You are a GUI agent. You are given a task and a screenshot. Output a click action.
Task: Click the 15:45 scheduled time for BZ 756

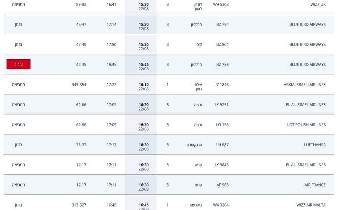pyautogui.click(x=144, y=64)
